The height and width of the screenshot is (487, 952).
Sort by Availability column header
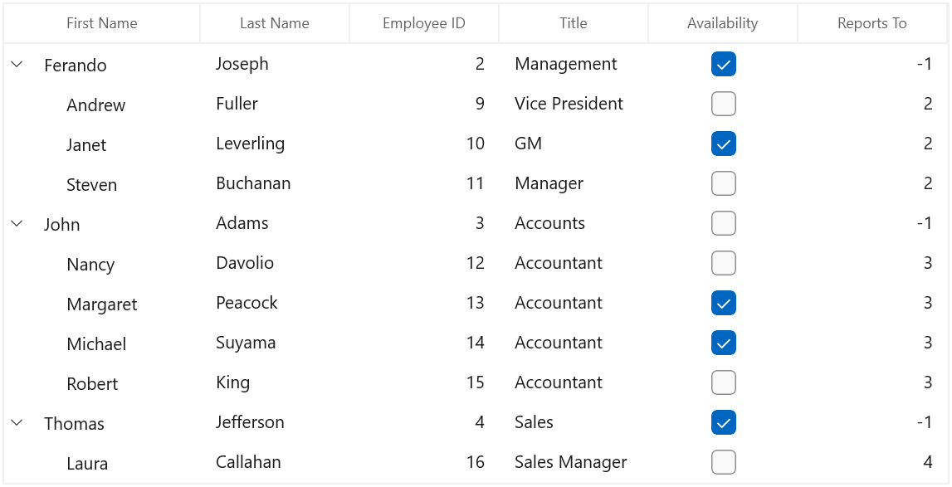point(722,23)
